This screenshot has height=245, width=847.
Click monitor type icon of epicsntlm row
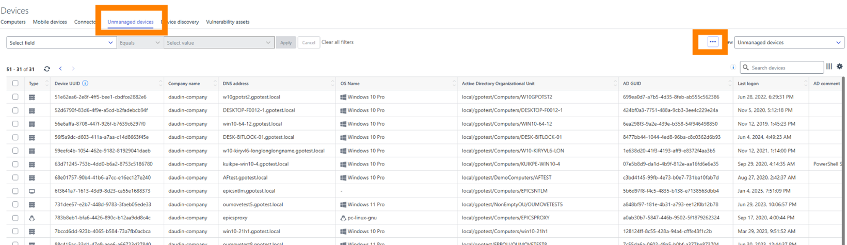point(32,191)
